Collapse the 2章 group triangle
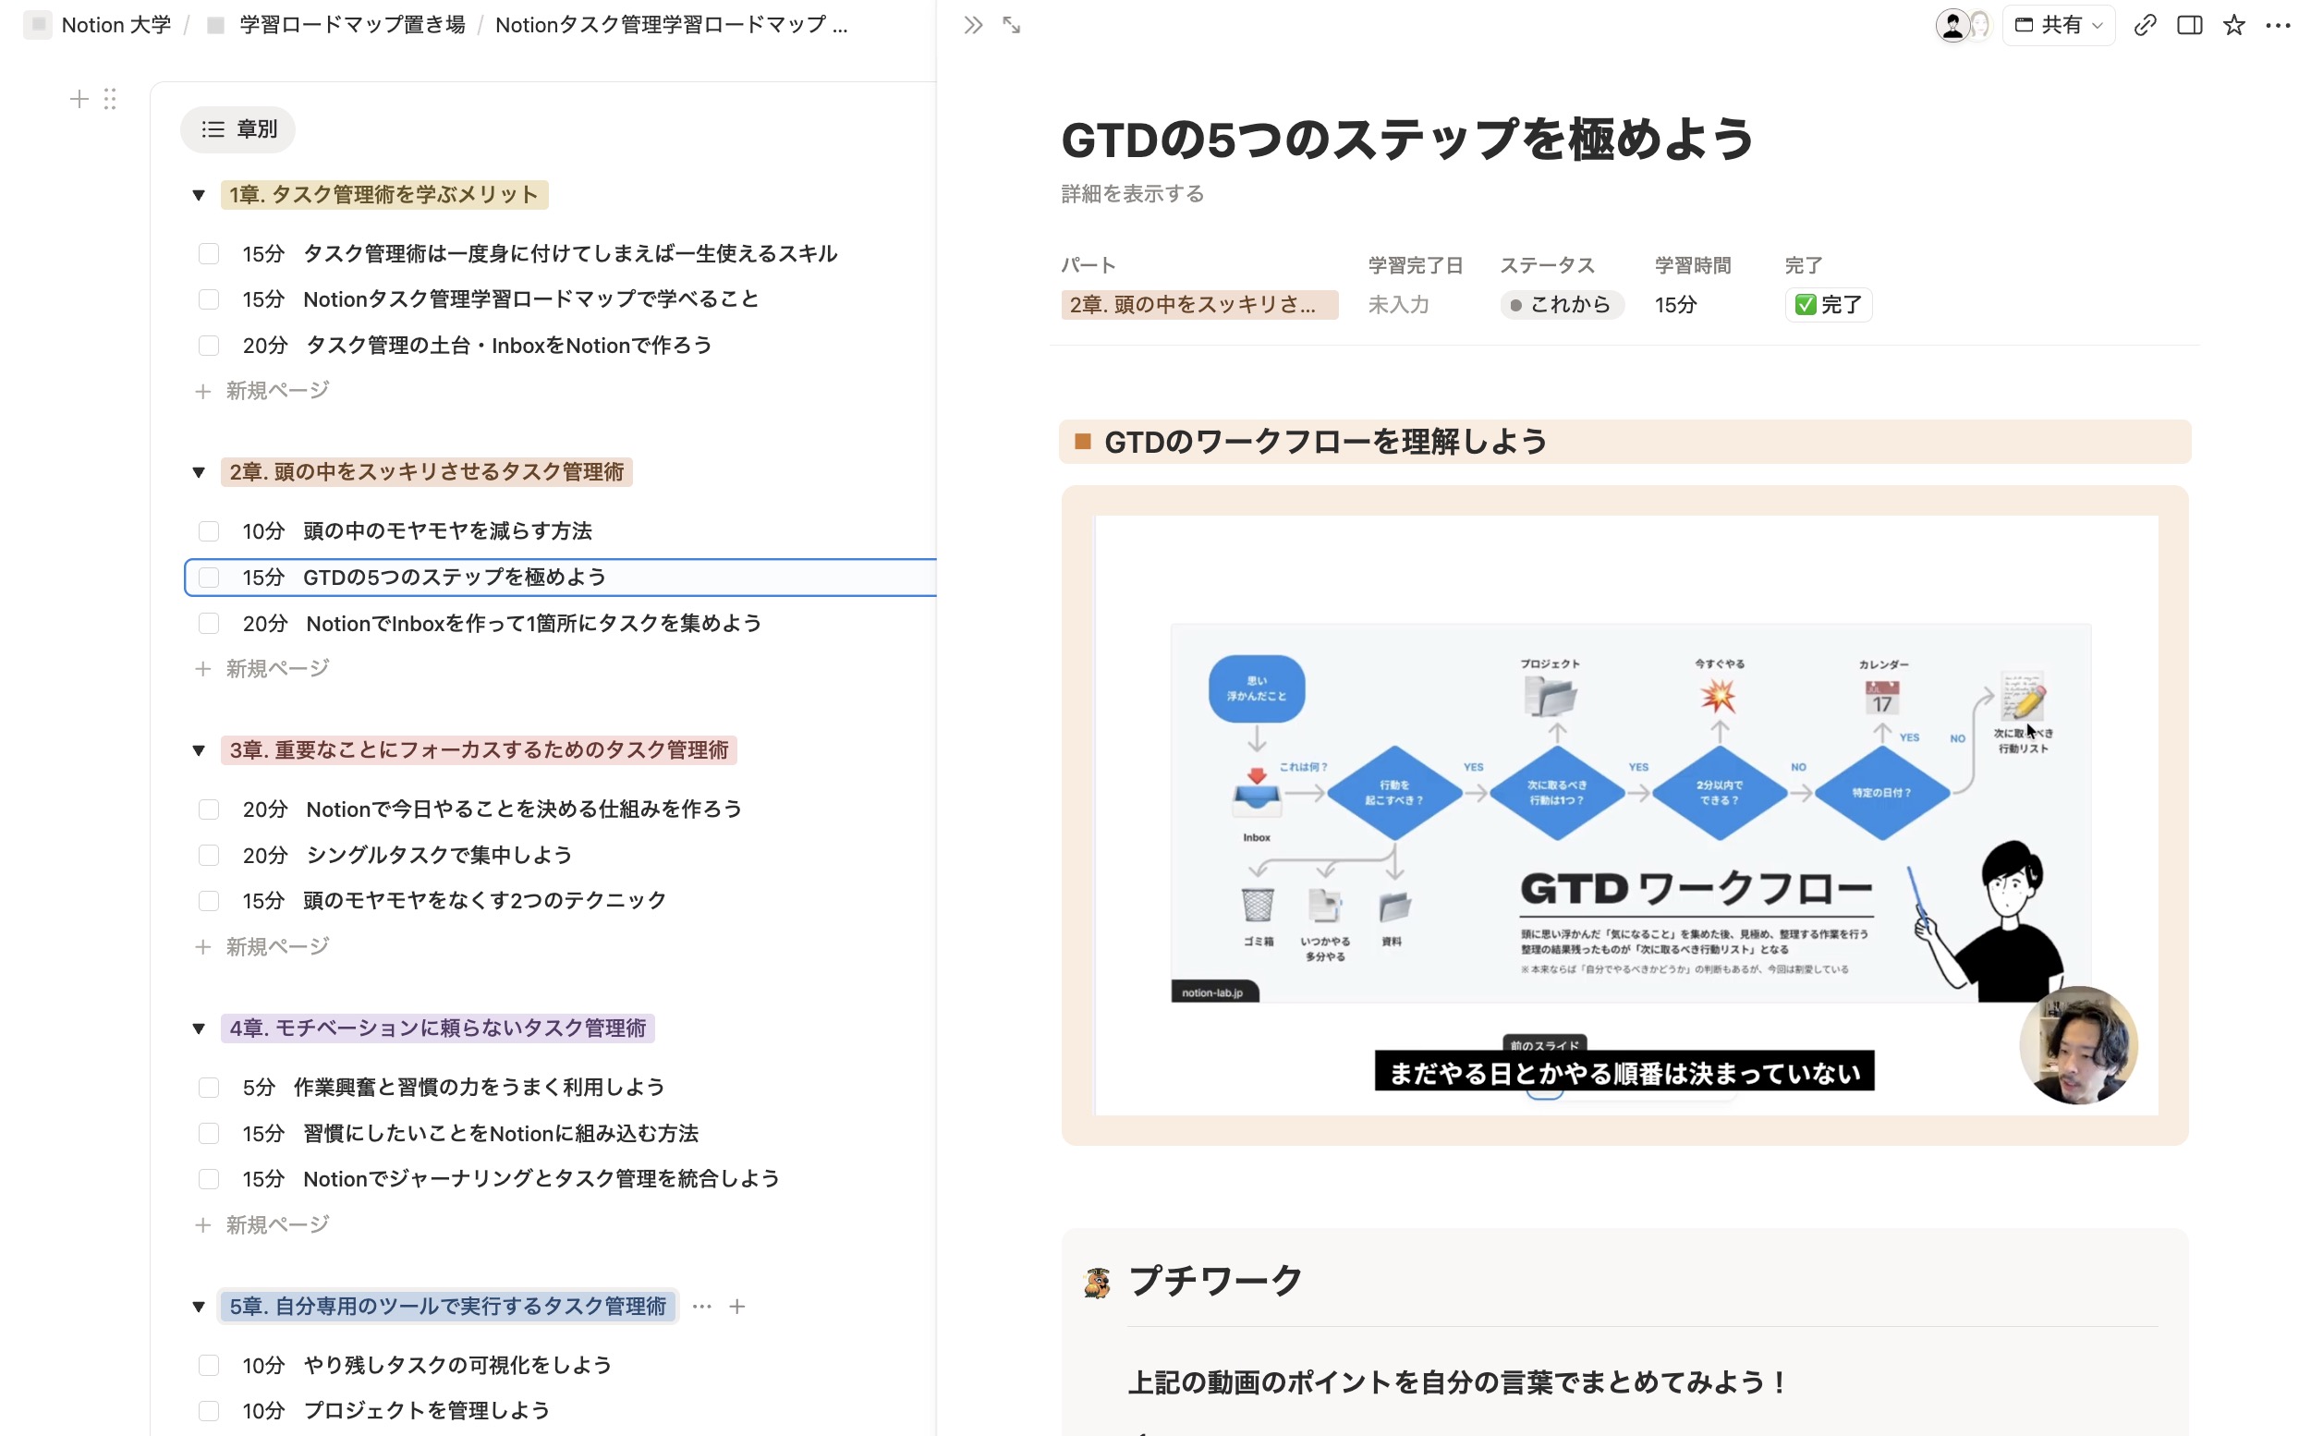2299x1436 pixels. click(x=199, y=472)
